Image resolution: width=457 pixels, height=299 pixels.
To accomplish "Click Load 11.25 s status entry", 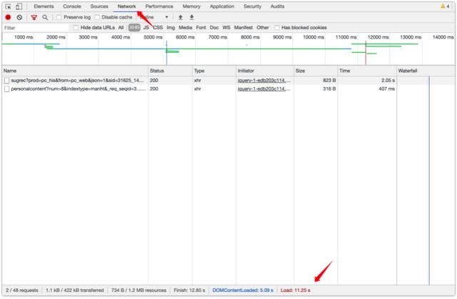I will point(295,290).
